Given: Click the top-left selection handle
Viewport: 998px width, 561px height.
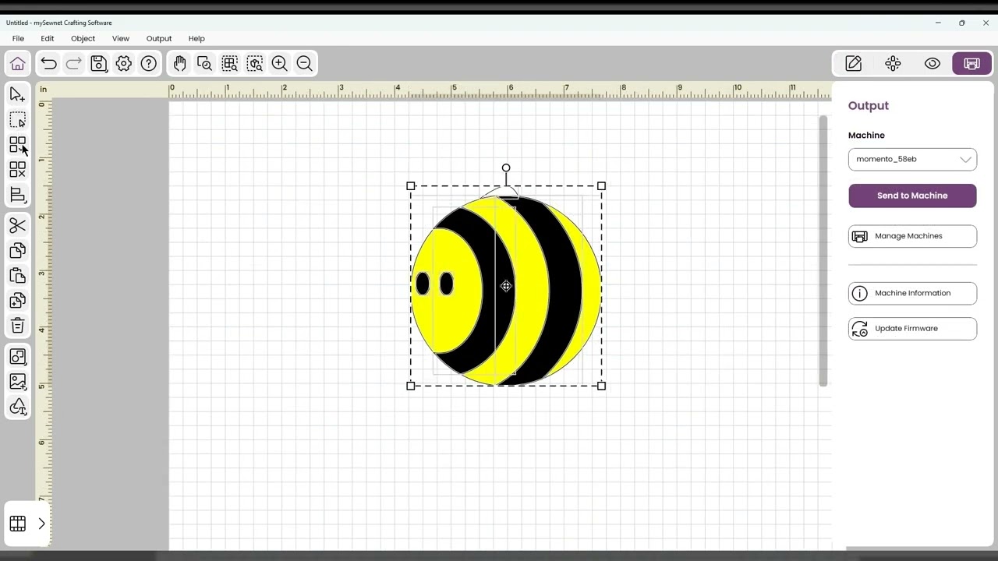Looking at the screenshot, I should click(411, 186).
